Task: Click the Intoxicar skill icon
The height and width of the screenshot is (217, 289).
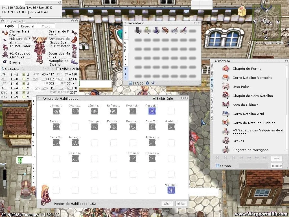Action: point(133,159)
